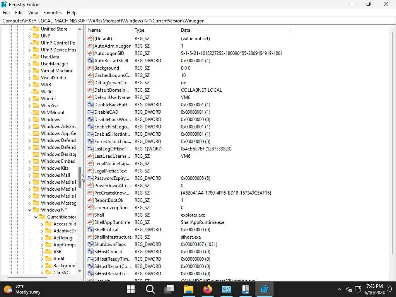
Task: Click the registry path address bar
Action: coord(198,21)
